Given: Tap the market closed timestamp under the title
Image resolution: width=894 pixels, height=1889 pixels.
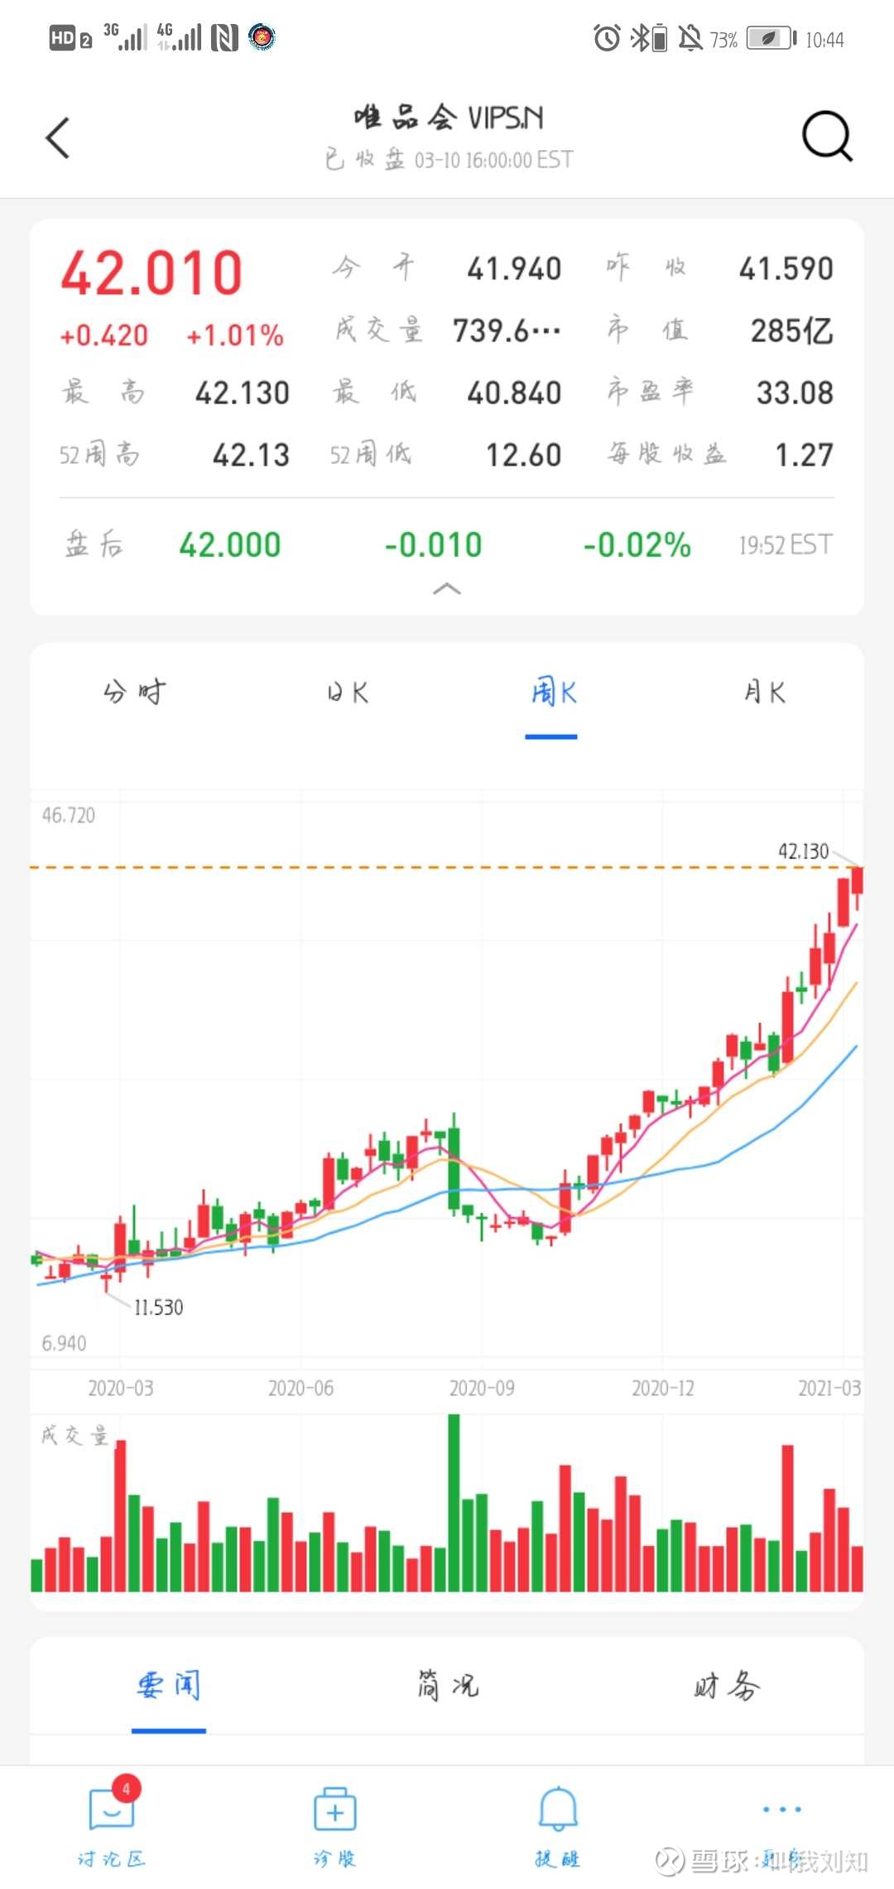Looking at the screenshot, I should point(449,159).
